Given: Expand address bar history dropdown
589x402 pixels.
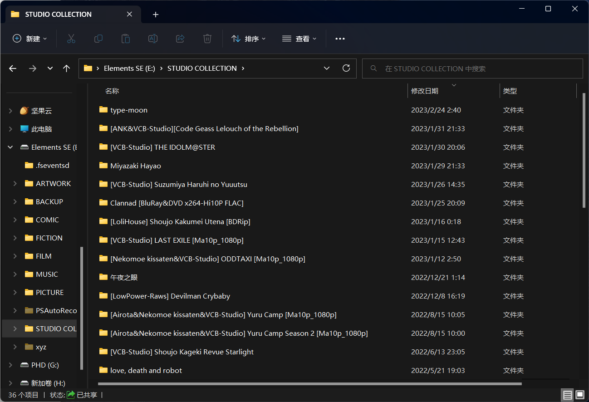Looking at the screenshot, I should (327, 68).
